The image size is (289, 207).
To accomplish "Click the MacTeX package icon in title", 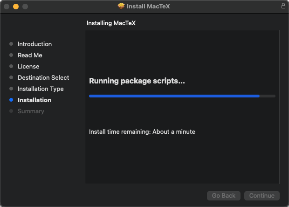I will click(121, 6).
